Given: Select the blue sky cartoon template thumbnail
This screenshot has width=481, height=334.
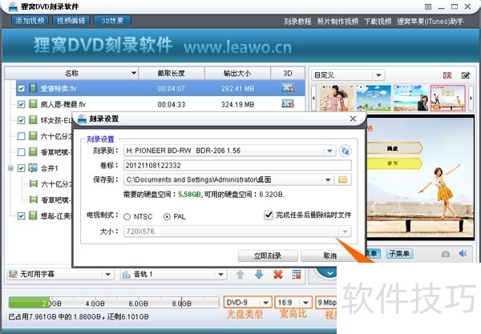Looking at the screenshot, I should pos(374,98).
